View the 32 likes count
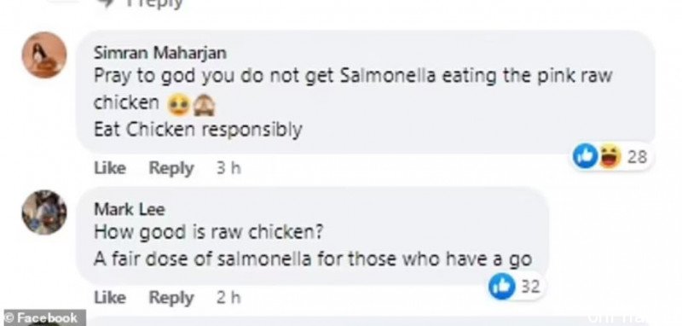Image resolution: width=682 pixels, height=326 pixels. (x=530, y=287)
